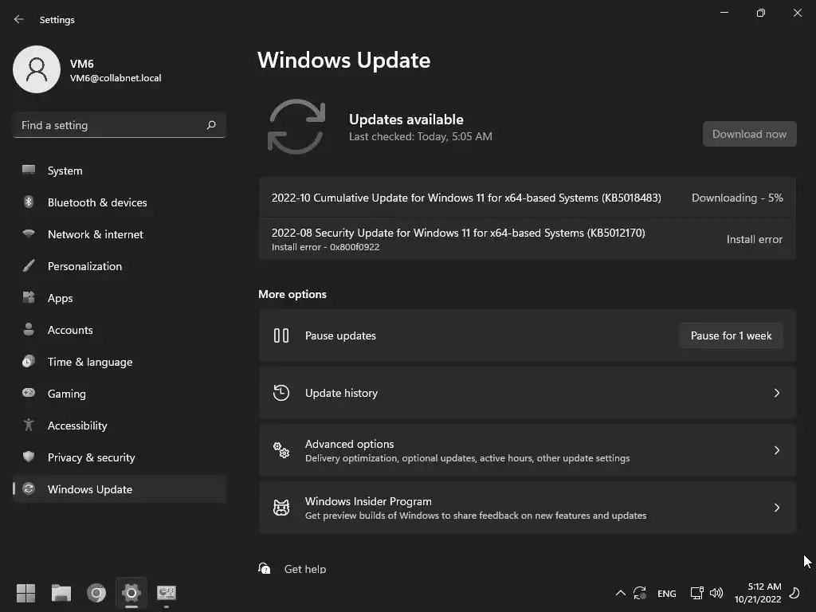Select Time & language
Image resolution: width=816 pixels, height=612 pixels.
(120, 362)
